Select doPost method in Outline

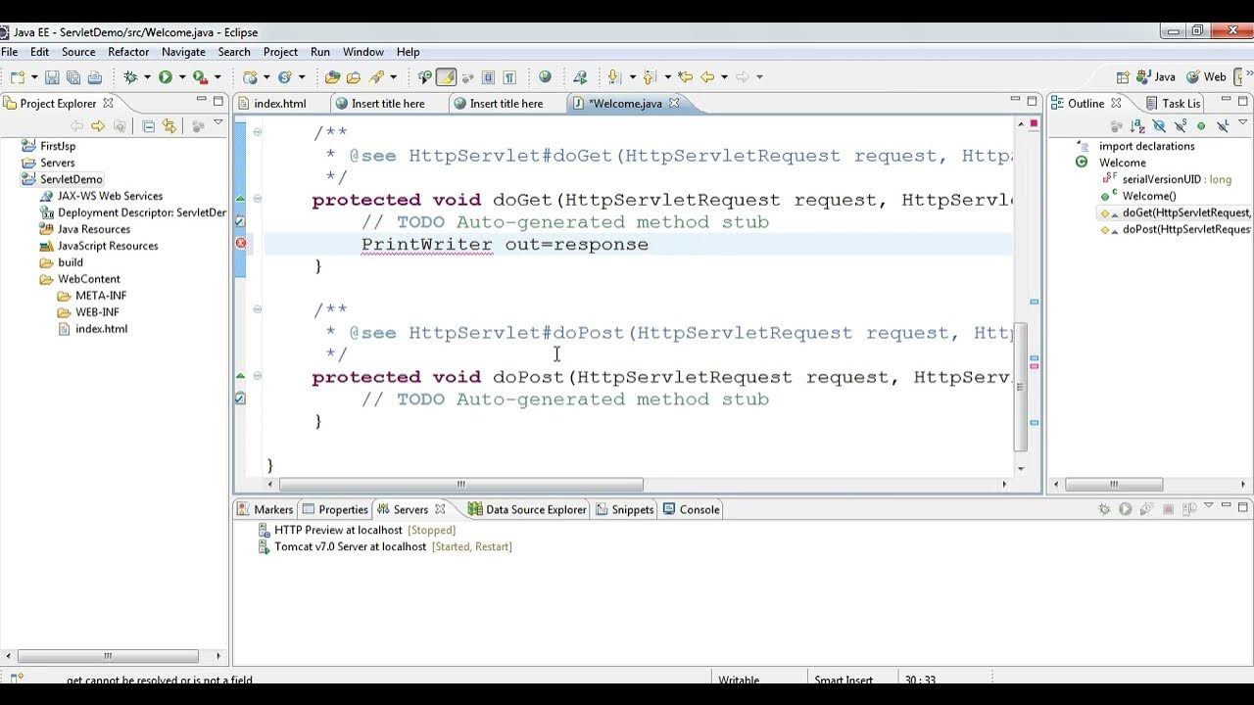click(x=1186, y=229)
